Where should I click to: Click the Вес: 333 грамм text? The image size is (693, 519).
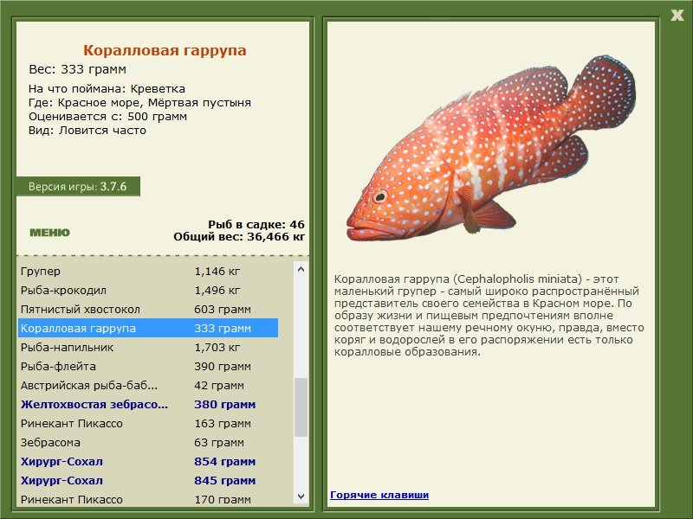(x=77, y=69)
